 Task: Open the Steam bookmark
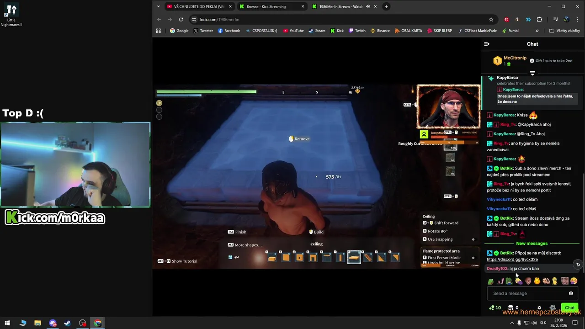click(317, 31)
